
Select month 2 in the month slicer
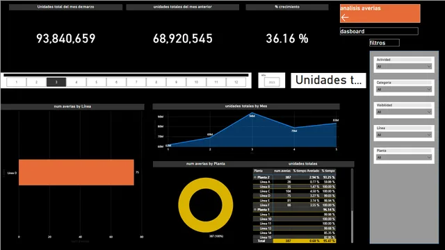click(36, 82)
